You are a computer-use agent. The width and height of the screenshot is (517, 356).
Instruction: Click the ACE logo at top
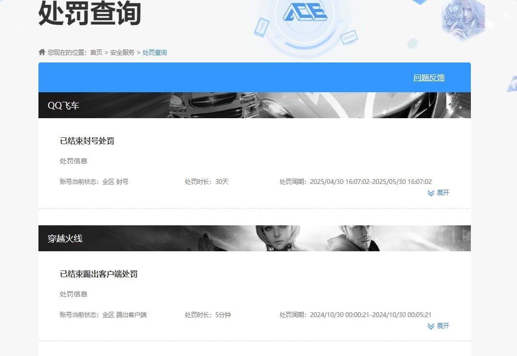(305, 12)
